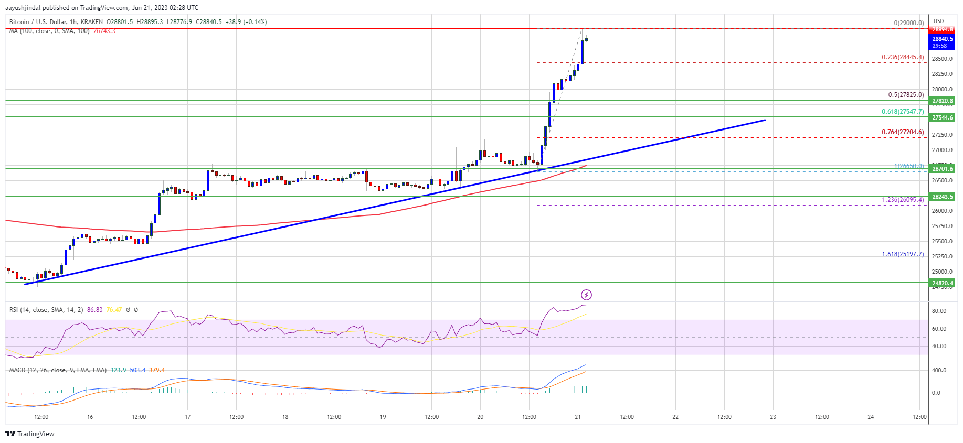The image size is (963, 443).
Task: Click the green 24820.4 level label
Action: tap(942, 283)
